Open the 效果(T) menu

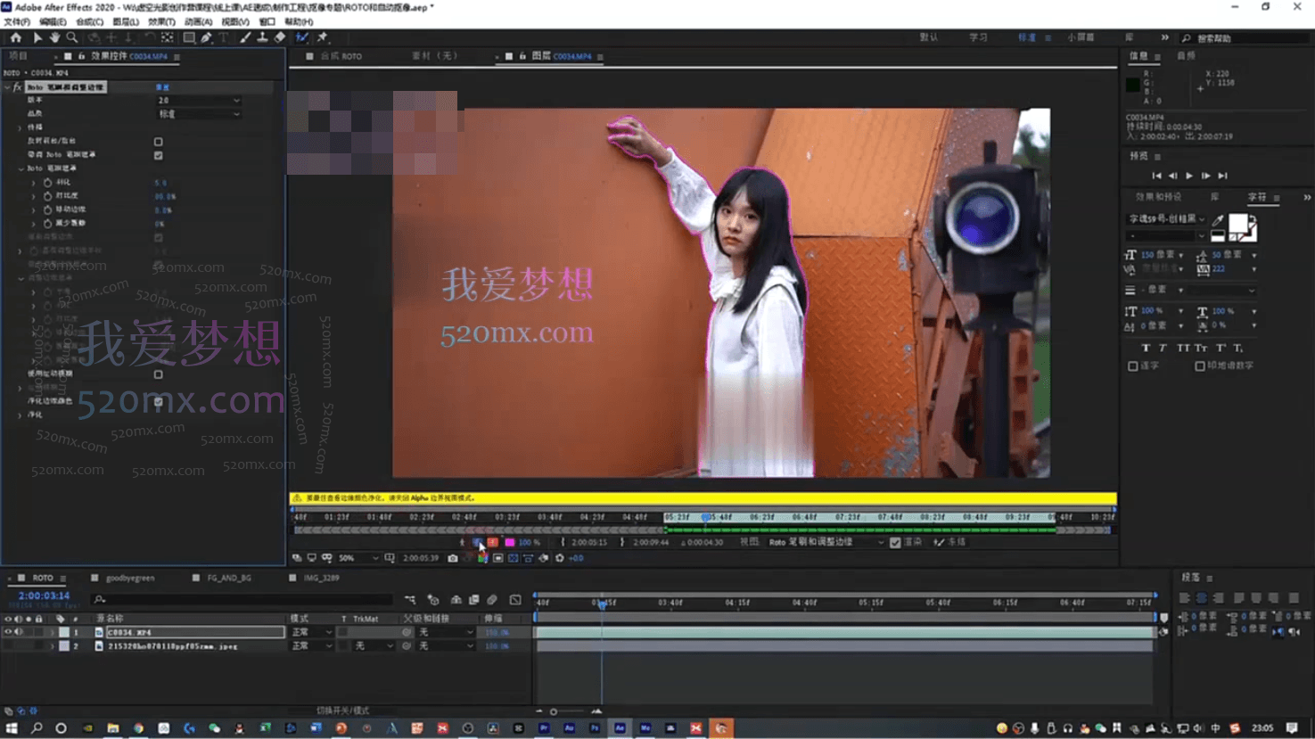click(x=161, y=21)
